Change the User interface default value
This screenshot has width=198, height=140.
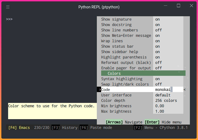coord(163,95)
